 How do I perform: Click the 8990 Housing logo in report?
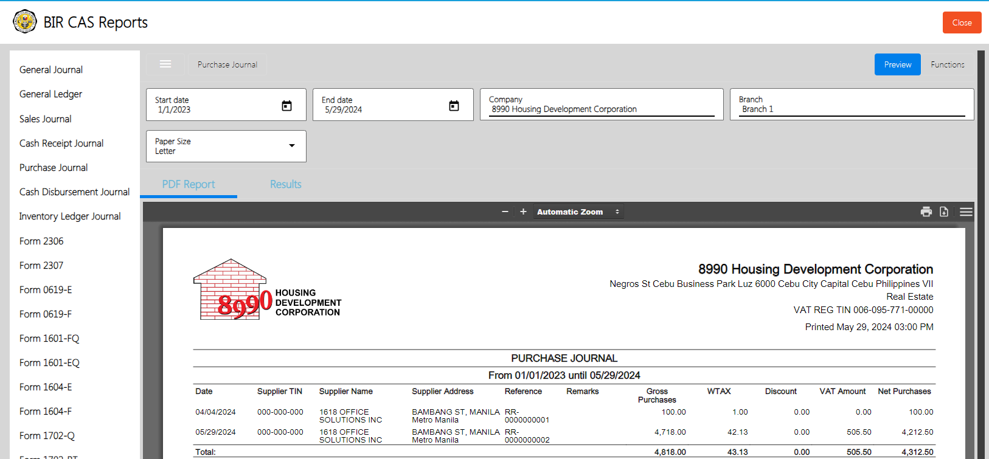pos(268,290)
